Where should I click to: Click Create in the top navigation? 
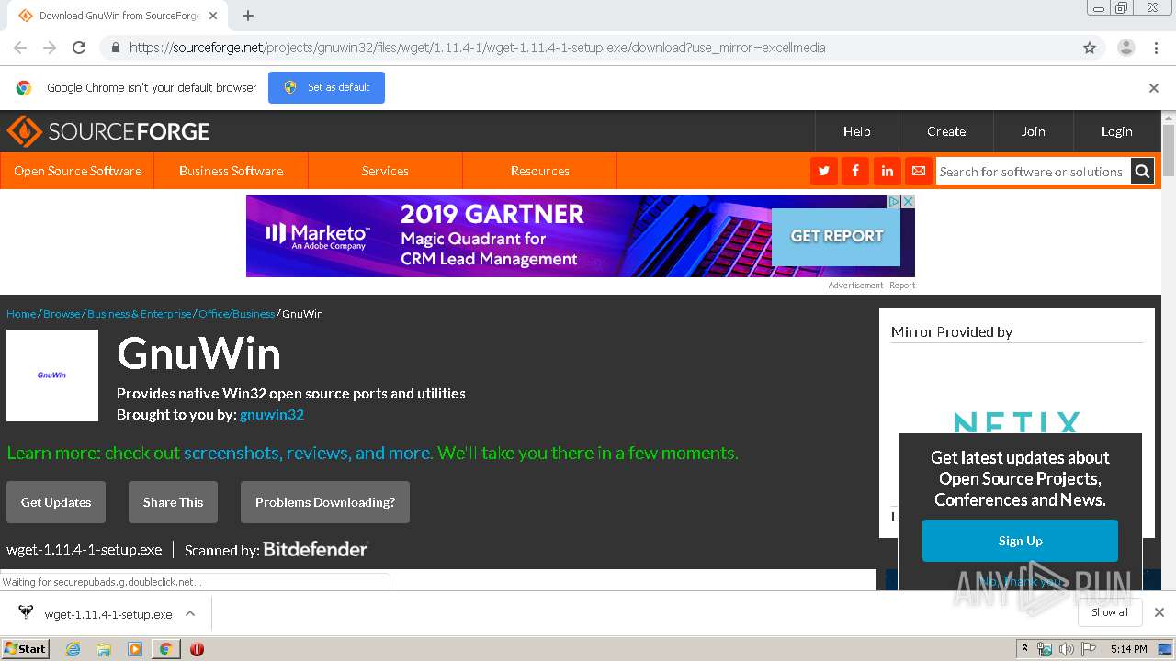(946, 131)
